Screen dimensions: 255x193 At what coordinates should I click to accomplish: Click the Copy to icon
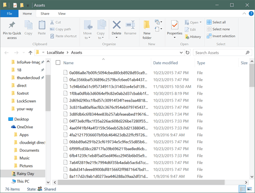tap(101, 25)
